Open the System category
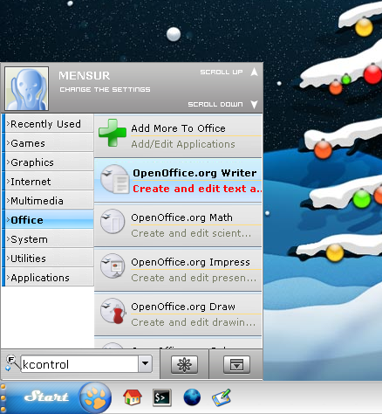This screenshot has width=382, height=414. coord(49,239)
